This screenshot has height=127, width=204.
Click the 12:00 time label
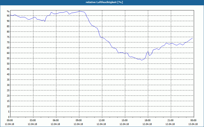(102, 120)
